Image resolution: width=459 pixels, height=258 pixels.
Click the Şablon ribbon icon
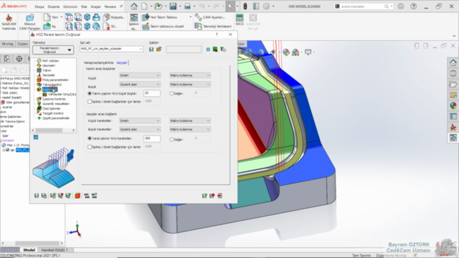tap(134, 18)
